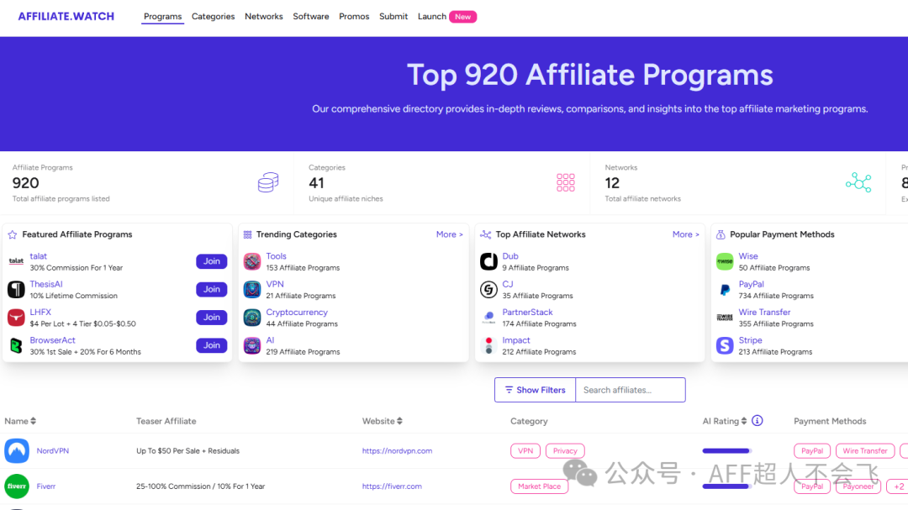Open the Stripe payment method link

751,340
